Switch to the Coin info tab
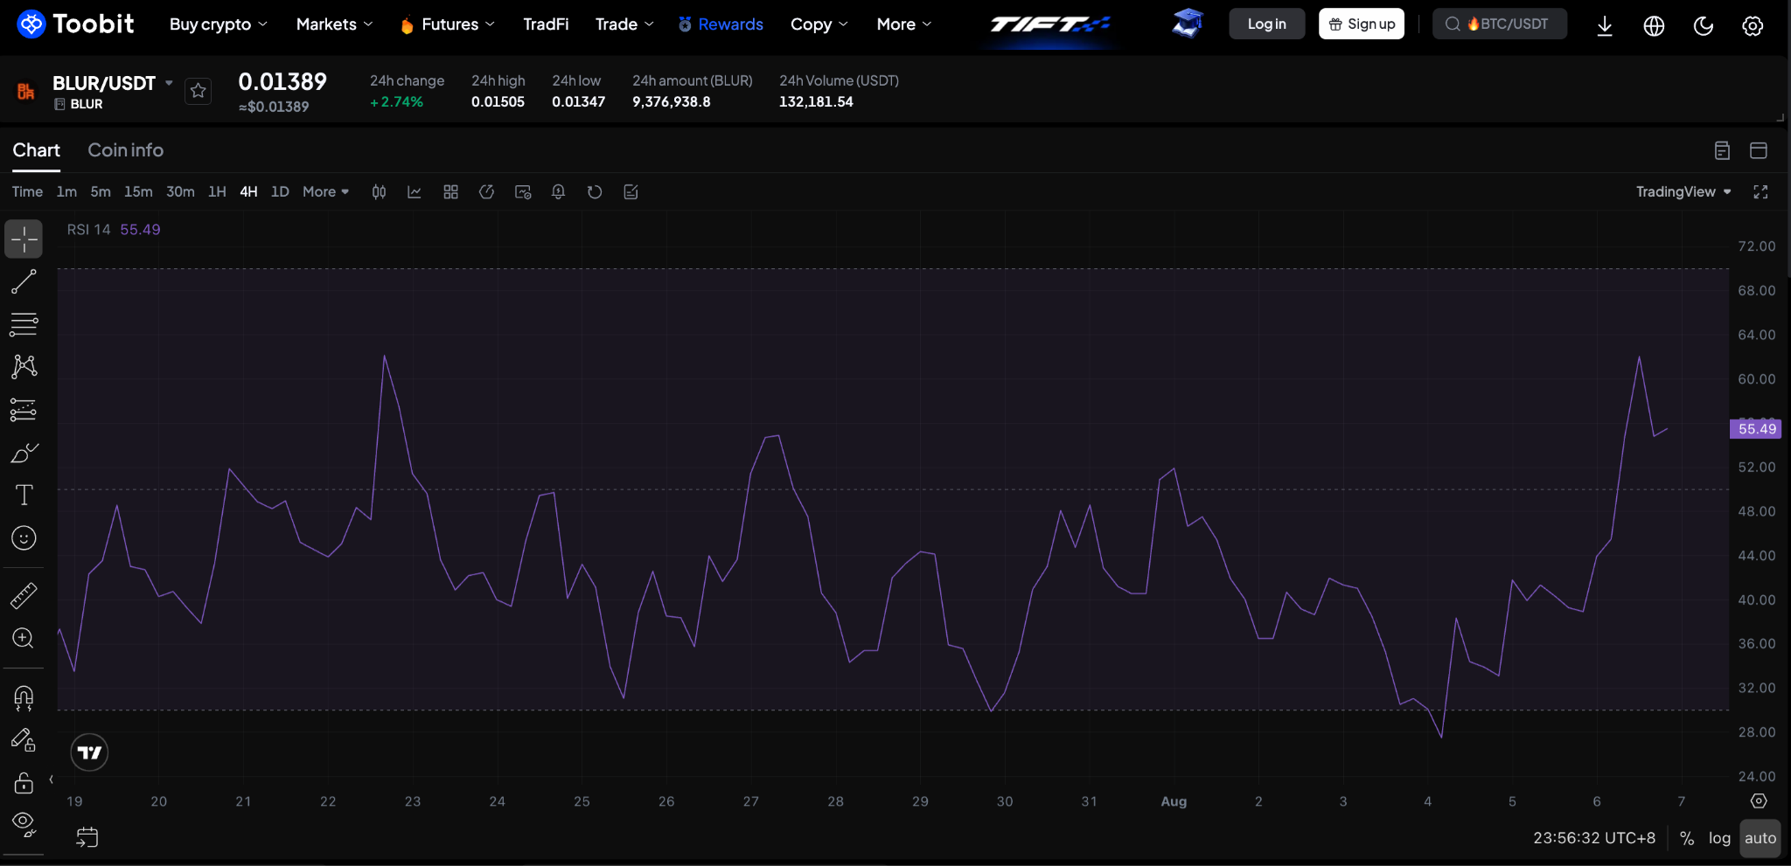The width and height of the screenshot is (1791, 866). (x=125, y=150)
